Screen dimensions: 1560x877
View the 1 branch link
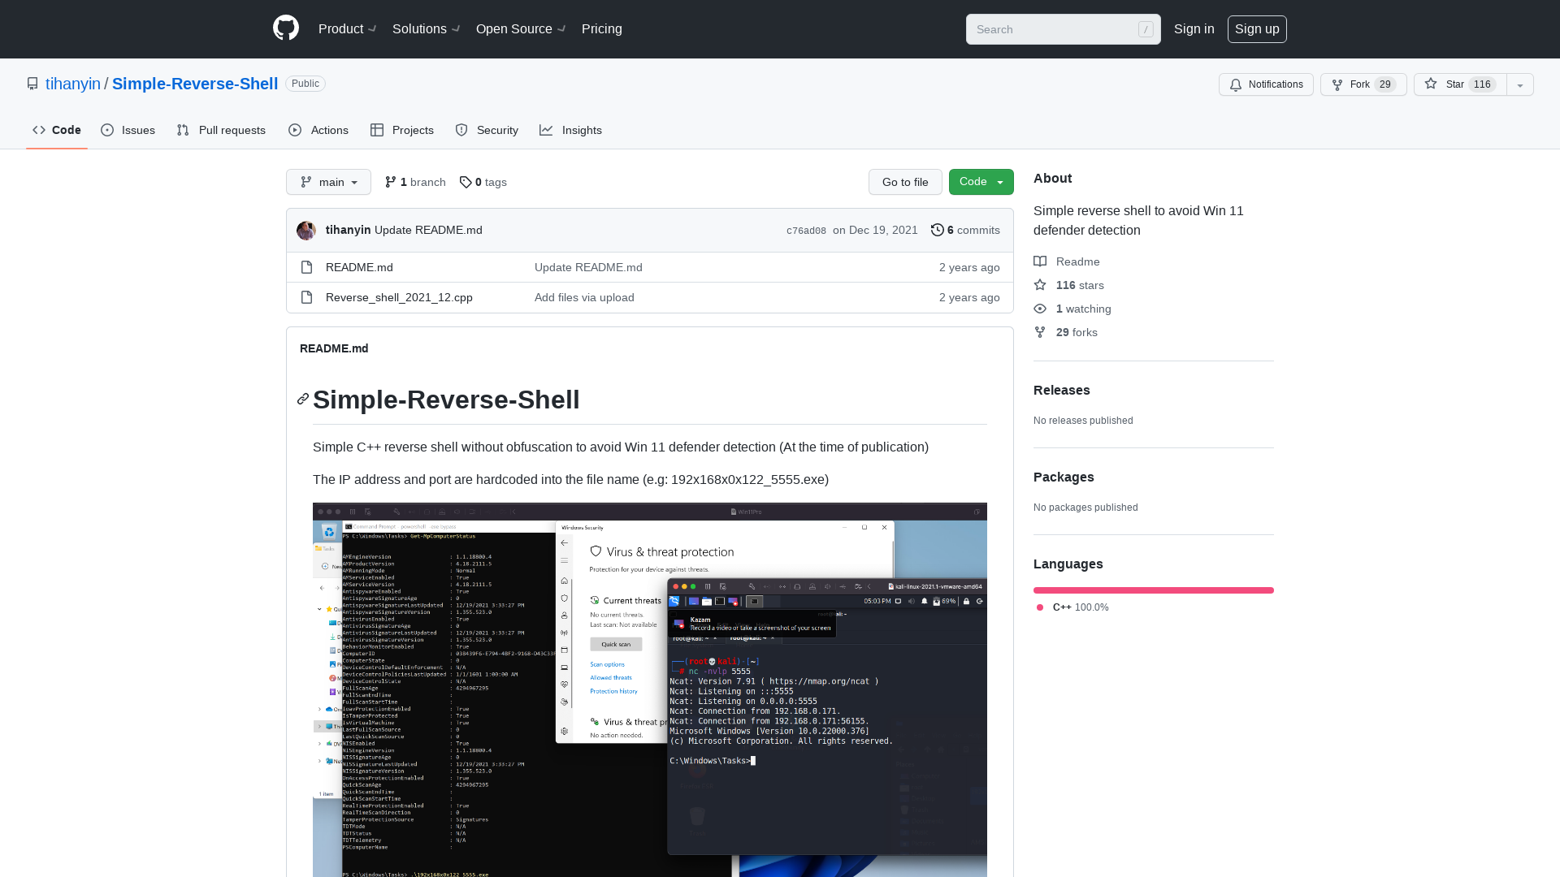[x=415, y=182]
